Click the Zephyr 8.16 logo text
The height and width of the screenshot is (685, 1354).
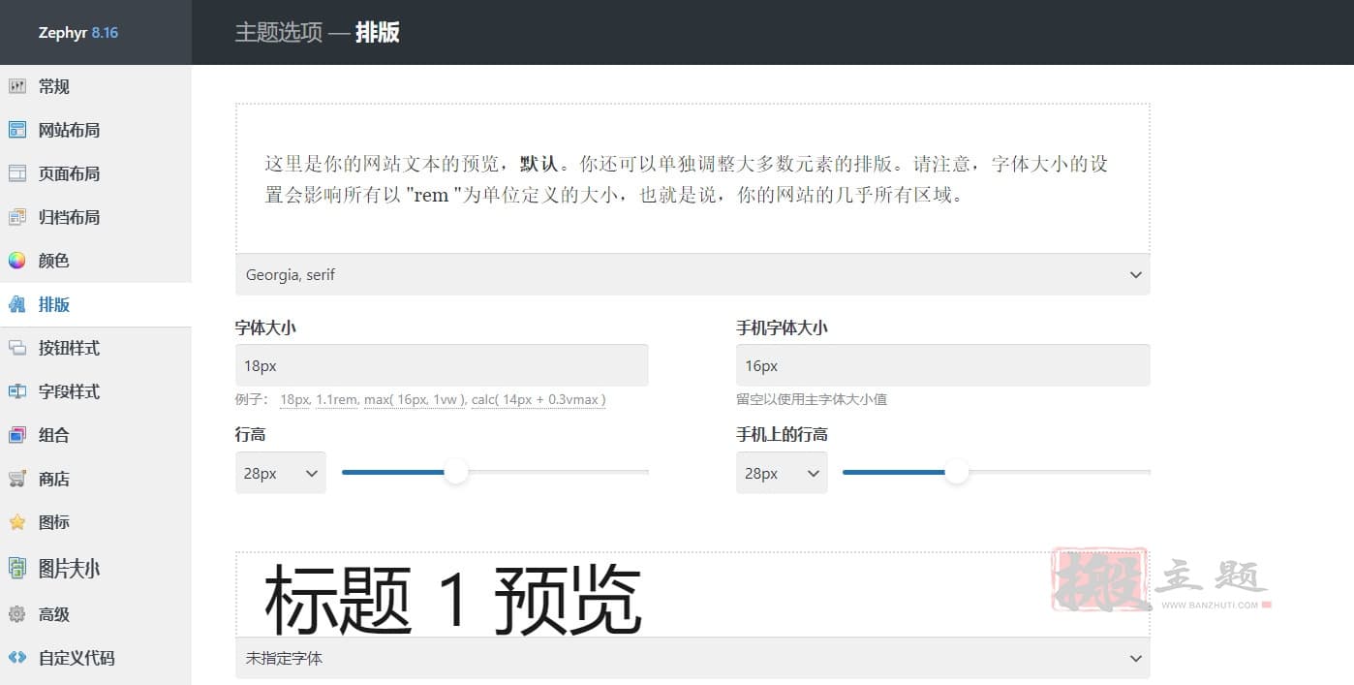coord(78,32)
